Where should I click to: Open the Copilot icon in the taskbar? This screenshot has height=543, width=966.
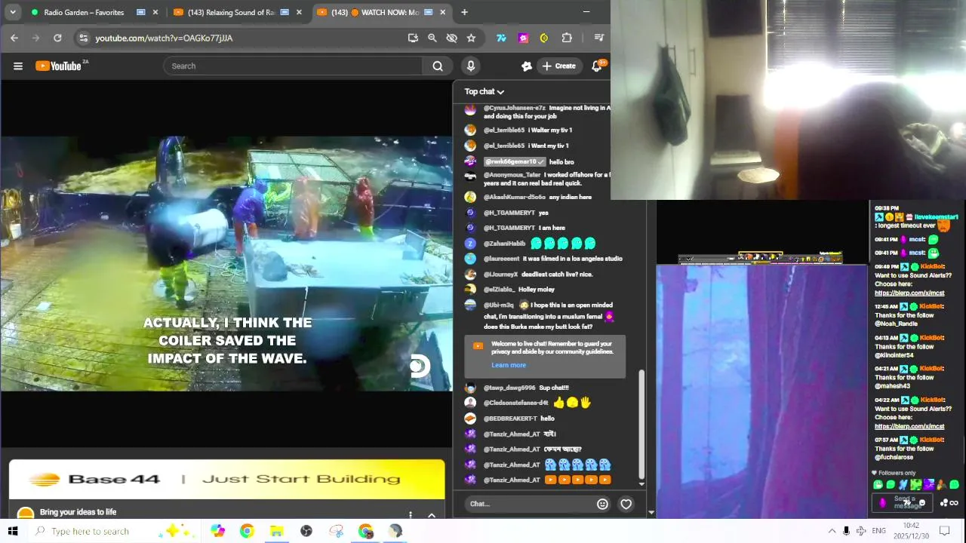(x=218, y=531)
